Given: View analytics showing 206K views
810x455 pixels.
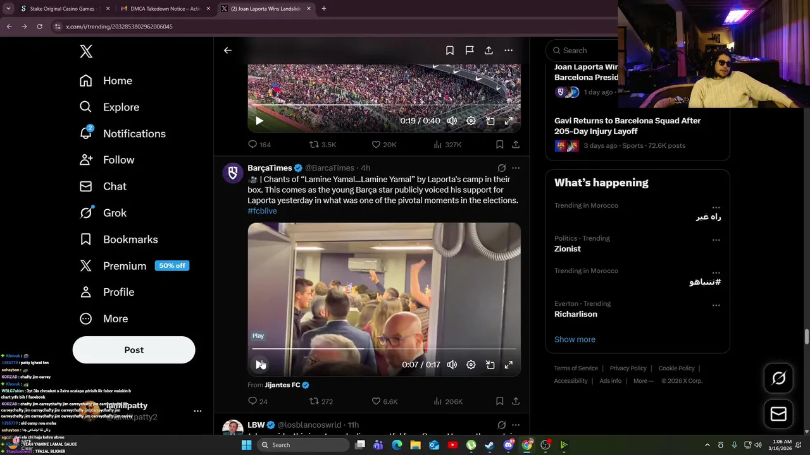Looking at the screenshot, I should coord(448,401).
